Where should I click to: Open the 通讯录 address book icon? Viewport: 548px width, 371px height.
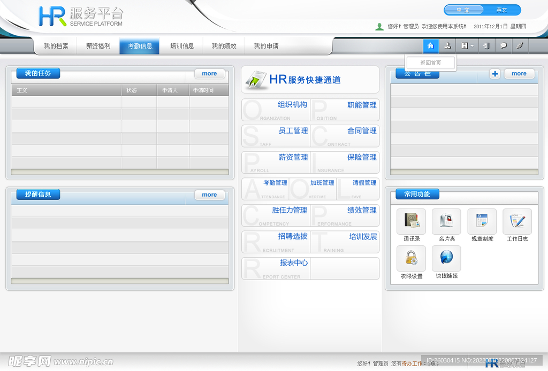pyautogui.click(x=411, y=221)
